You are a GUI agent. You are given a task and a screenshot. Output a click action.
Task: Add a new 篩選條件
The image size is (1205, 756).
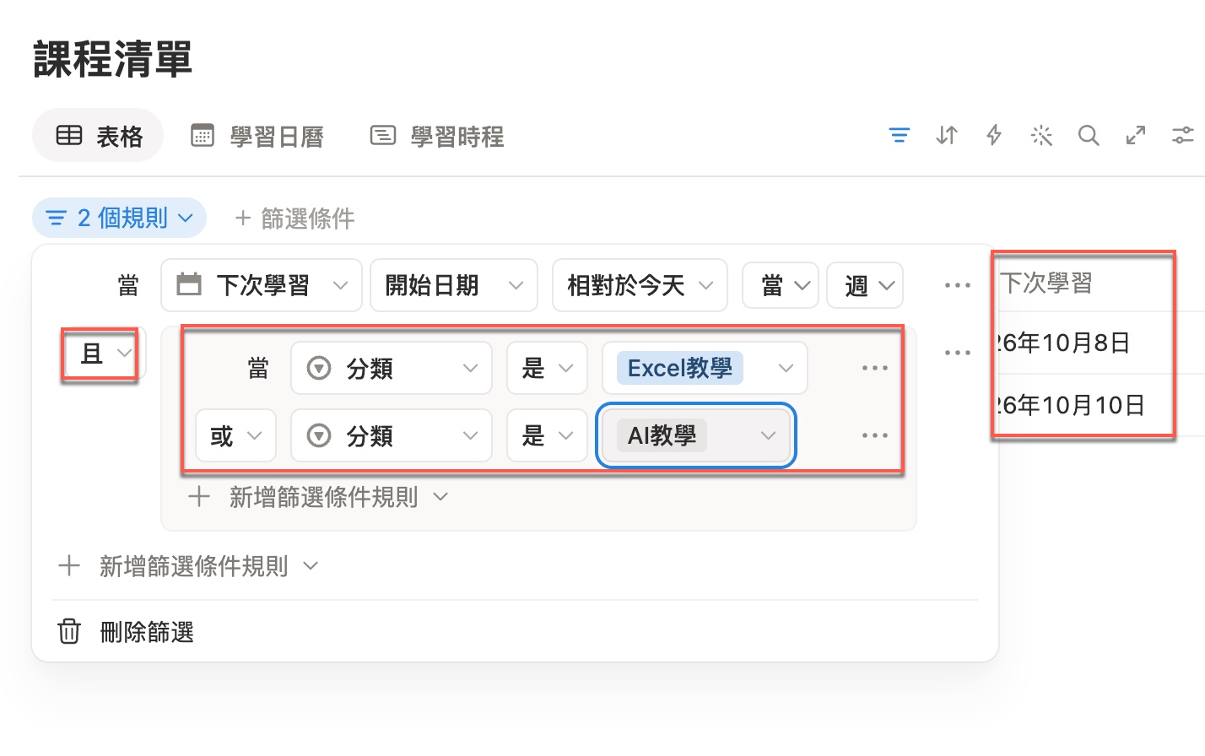click(294, 219)
